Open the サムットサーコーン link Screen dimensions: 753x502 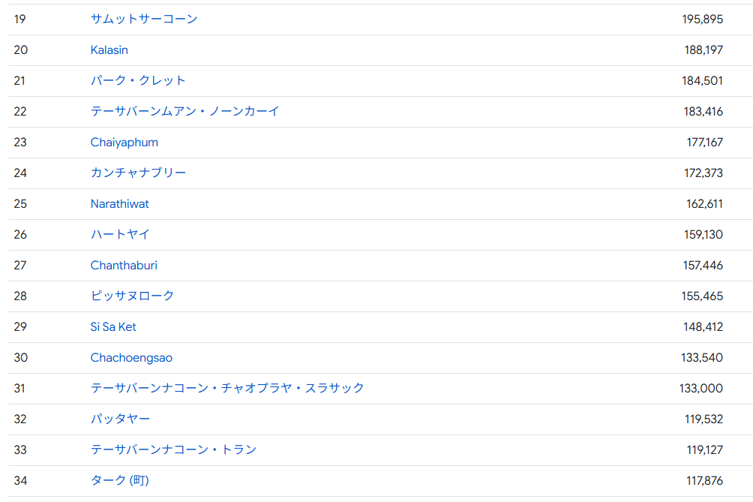[144, 19]
